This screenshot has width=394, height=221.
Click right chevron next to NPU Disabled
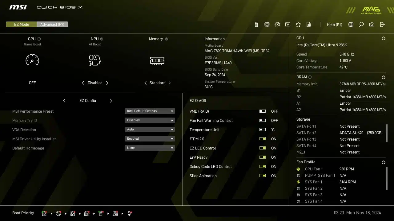107,83
